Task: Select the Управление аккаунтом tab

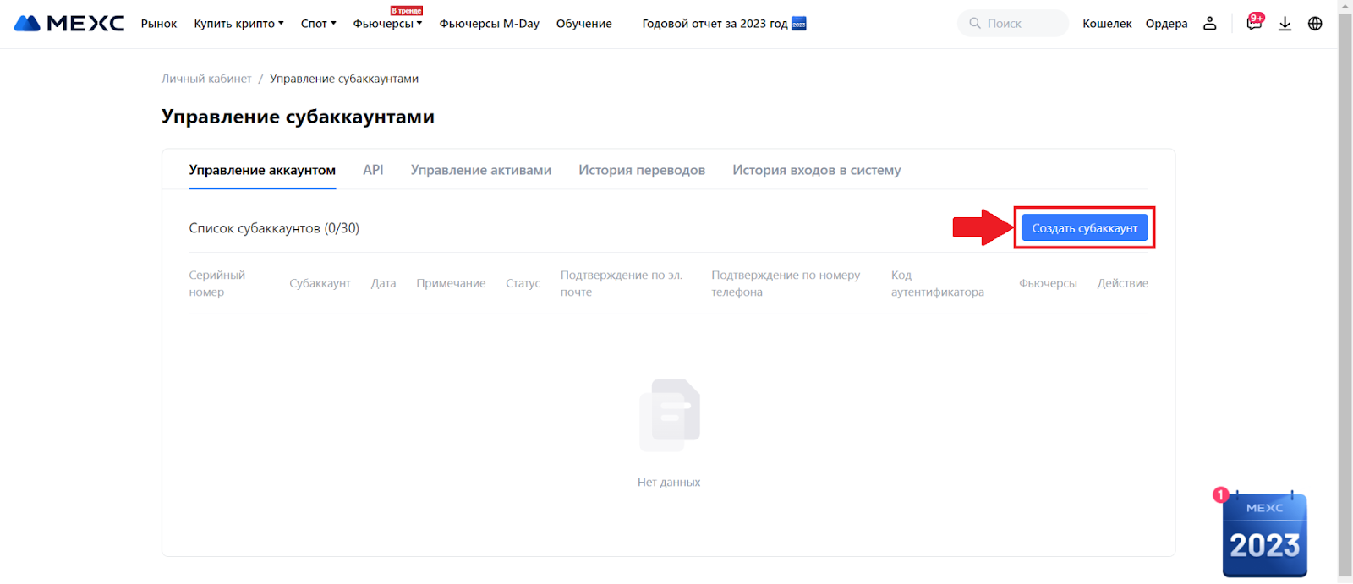Action: click(262, 170)
